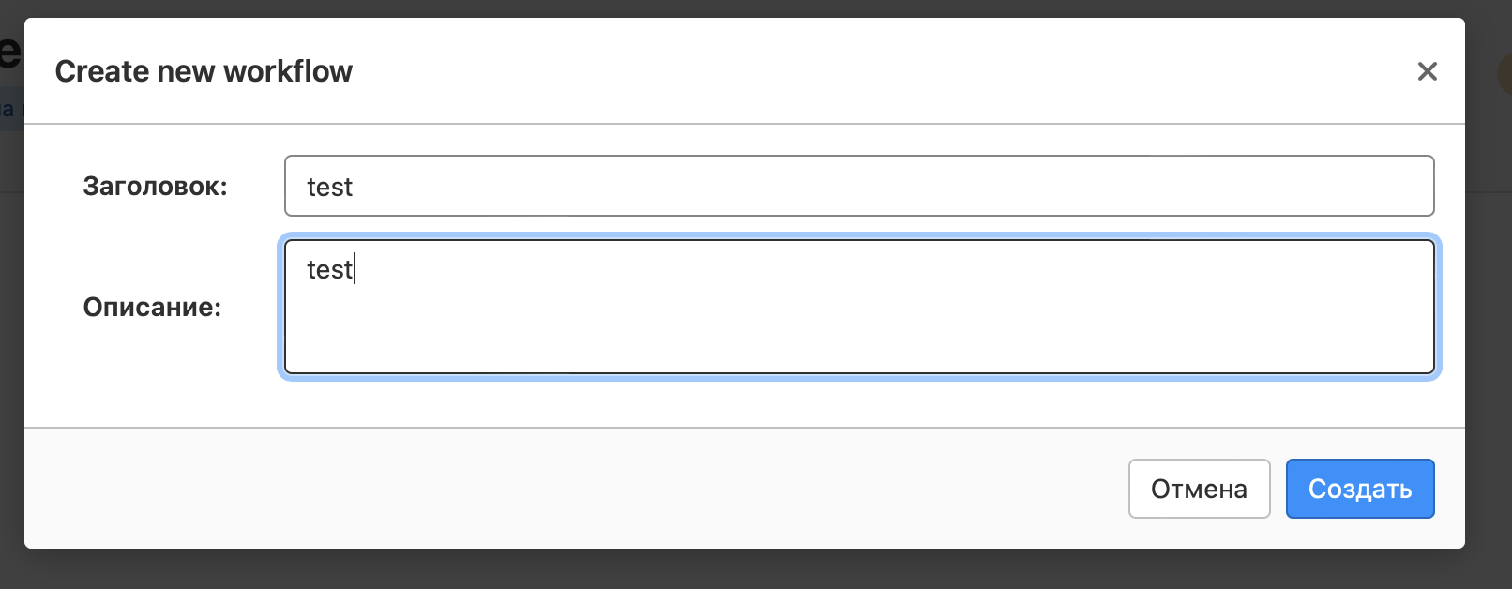Image resolution: width=1512 pixels, height=589 pixels.
Task: Click the partially hidden avatar behind the overlay
Action: [1504, 73]
